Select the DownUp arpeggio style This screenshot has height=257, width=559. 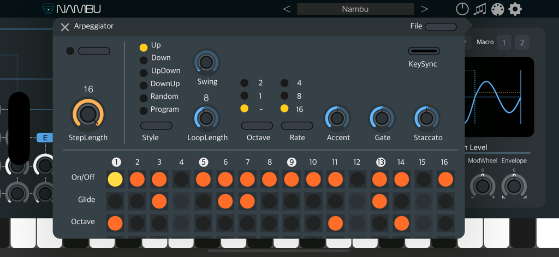point(144,86)
